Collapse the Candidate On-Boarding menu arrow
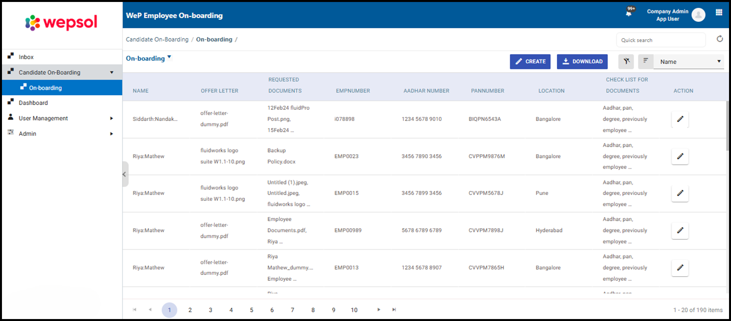The width and height of the screenshot is (731, 321). tap(112, 72)
